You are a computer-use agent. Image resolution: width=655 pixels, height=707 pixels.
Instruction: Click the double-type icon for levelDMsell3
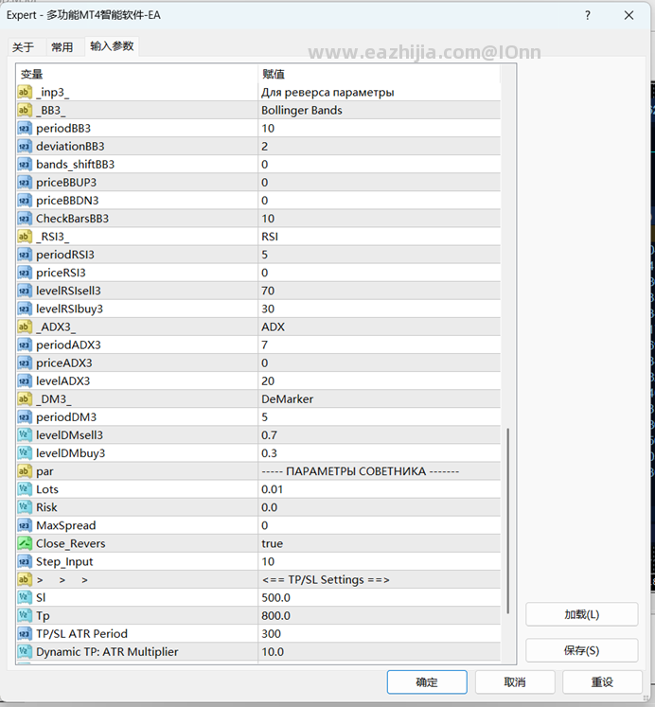[25, 434]
